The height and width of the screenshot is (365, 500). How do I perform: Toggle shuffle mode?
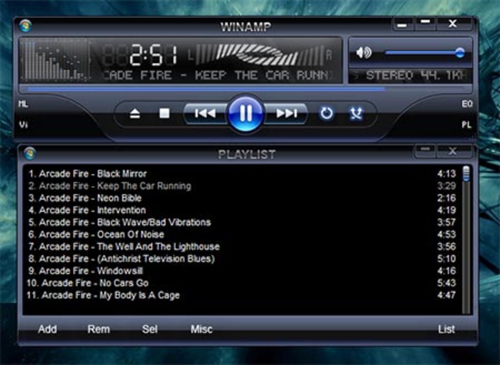click(356, 113)
